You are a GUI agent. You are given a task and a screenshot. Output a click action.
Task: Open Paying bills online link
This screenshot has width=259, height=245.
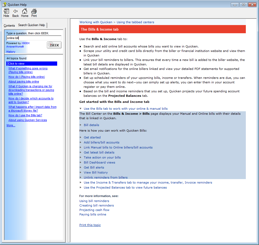coord(93,214)
